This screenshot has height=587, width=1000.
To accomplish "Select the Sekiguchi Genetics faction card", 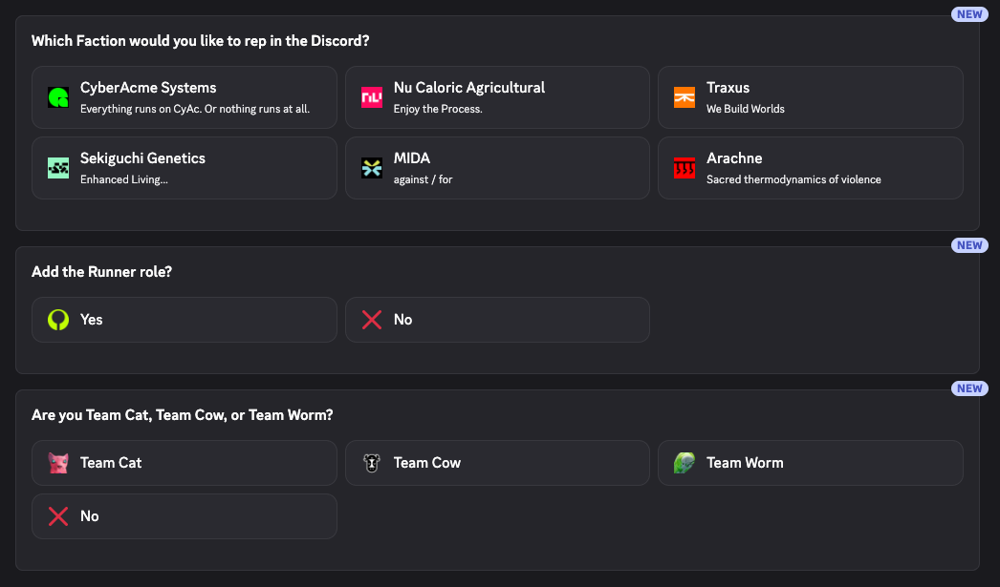I will [x=184, y=167].
